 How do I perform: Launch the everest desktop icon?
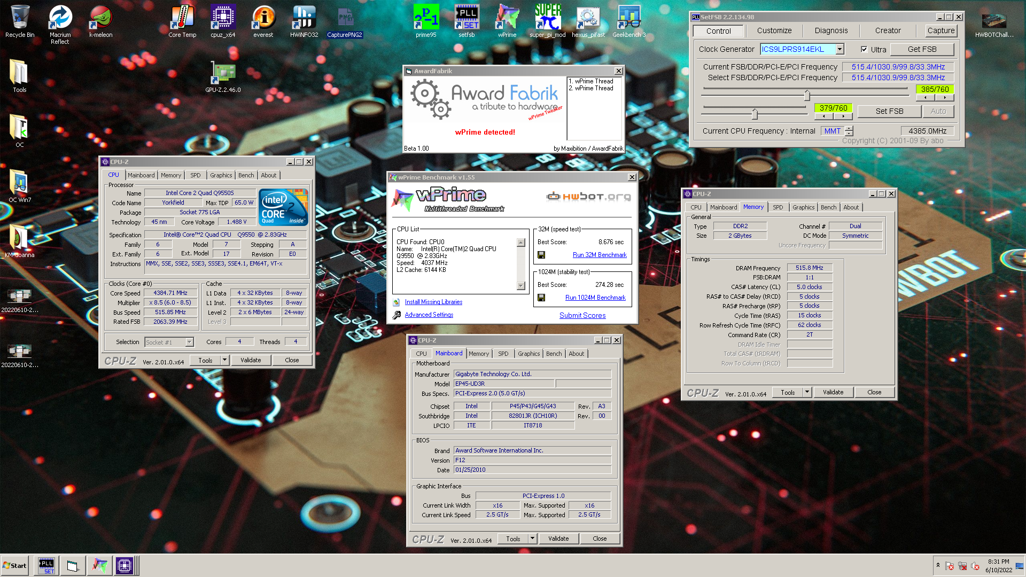pos(263,21)
